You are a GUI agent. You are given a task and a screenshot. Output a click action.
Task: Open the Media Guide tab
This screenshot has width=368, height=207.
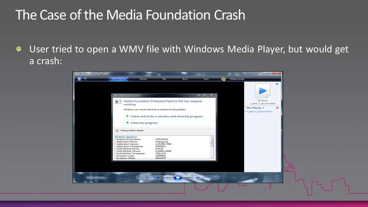[237, 79]
